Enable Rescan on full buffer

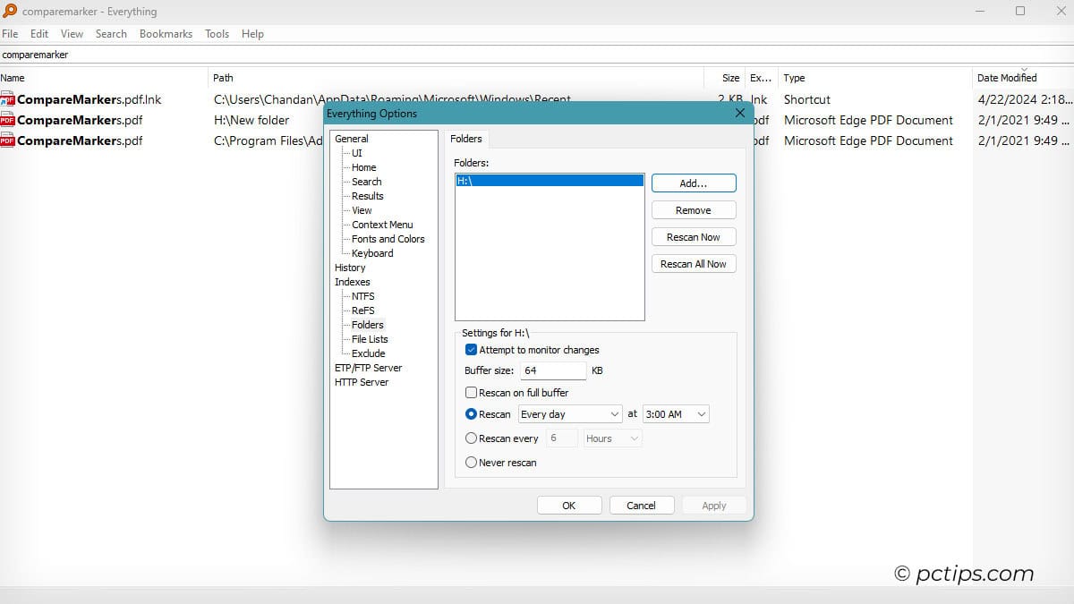click(x=472, y=392)
